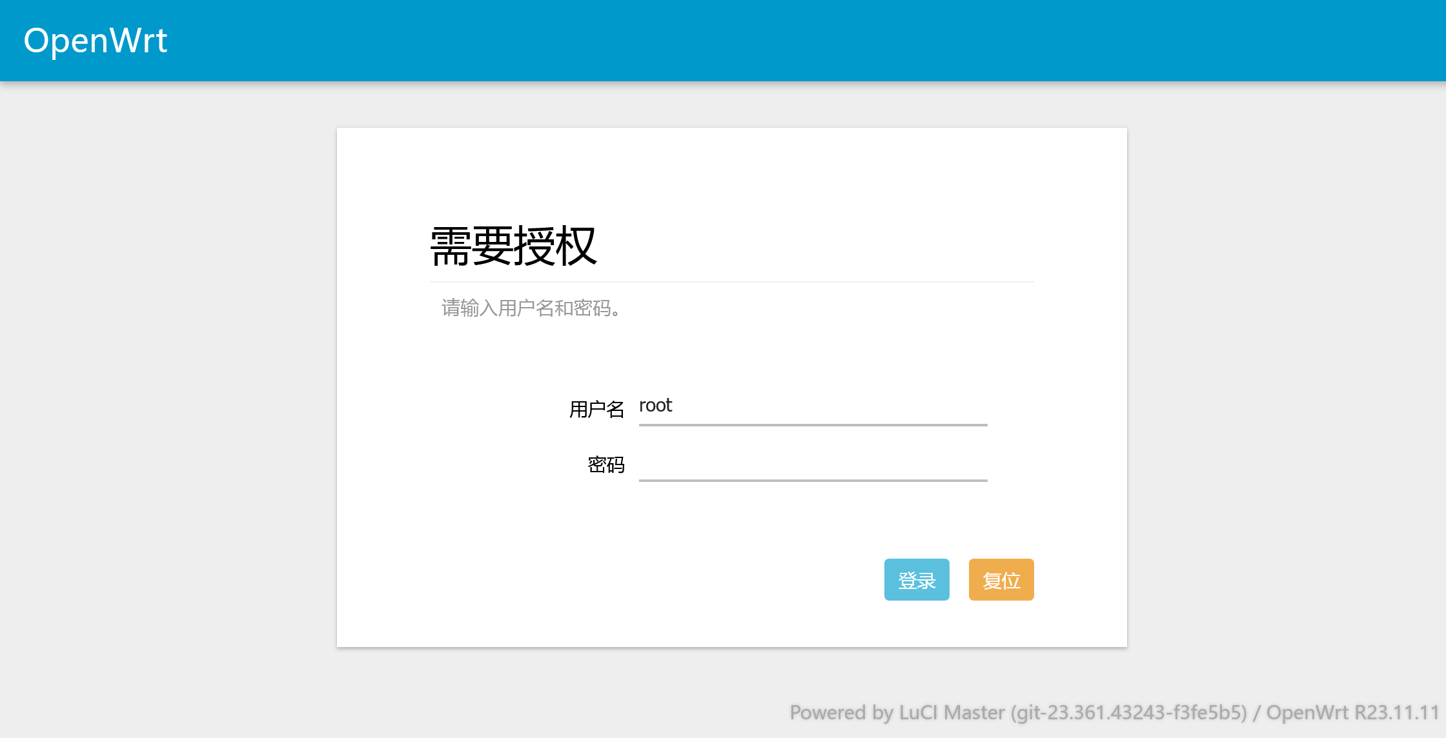Image resolution: width=1446 pixels, height=738 pixels.
Task: Click the 用户名 field label
Action: [596, 409]
